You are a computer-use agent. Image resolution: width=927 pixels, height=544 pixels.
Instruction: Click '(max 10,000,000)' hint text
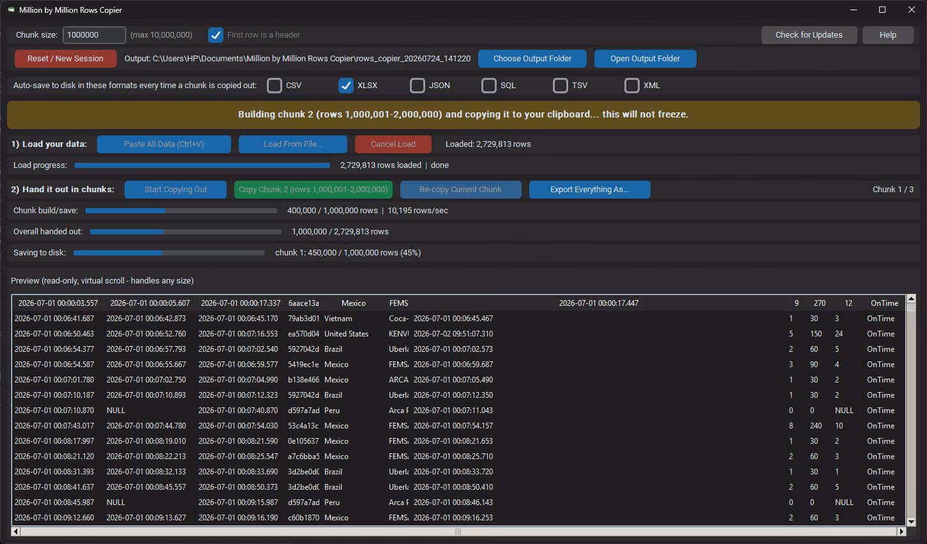162,35
